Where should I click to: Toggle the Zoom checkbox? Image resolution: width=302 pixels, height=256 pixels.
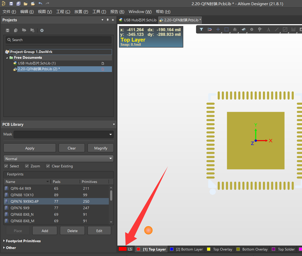tap(27, 166)
